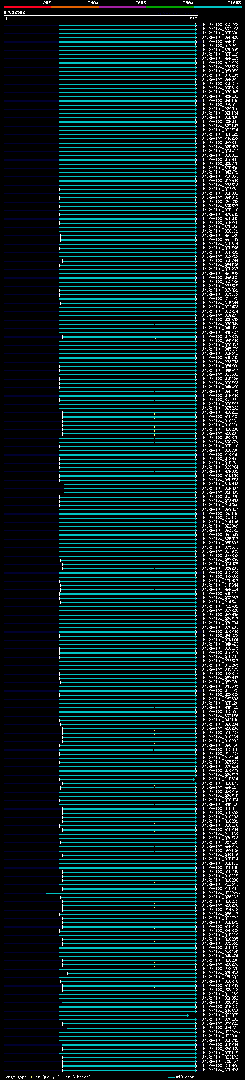Select the UniRef100_Q9FT36 label
The image size is (245, 1080).
[219, 101]
